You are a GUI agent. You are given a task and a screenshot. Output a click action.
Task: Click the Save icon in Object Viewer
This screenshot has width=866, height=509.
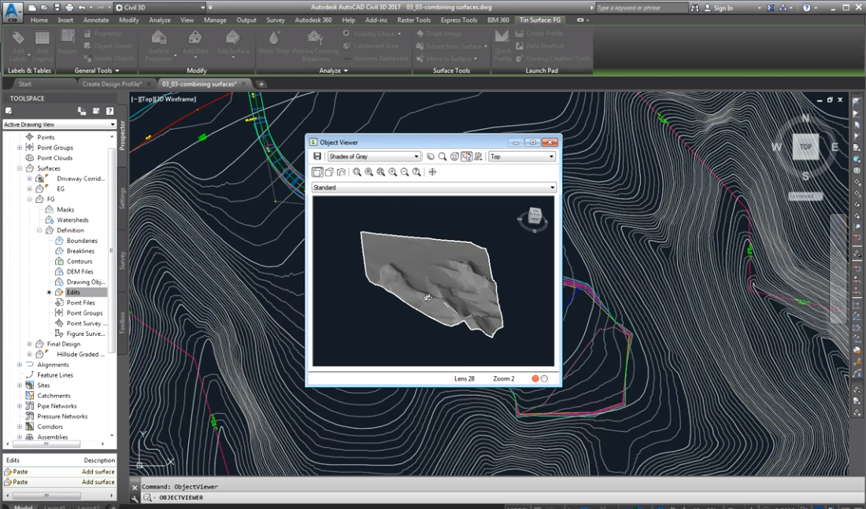[317, 157]
